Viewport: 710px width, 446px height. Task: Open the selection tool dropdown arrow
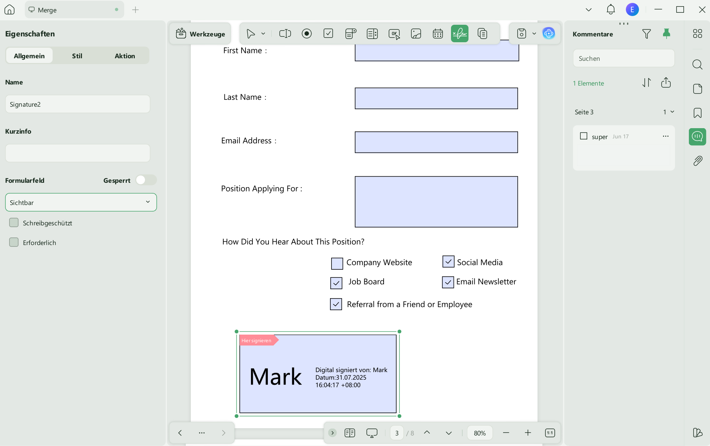[x=263, y=34]
